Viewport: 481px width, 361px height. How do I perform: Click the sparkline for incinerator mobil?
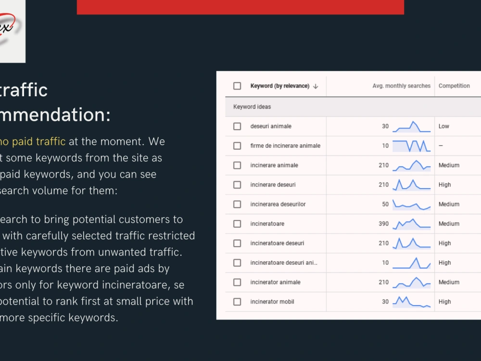click(411, 302)
